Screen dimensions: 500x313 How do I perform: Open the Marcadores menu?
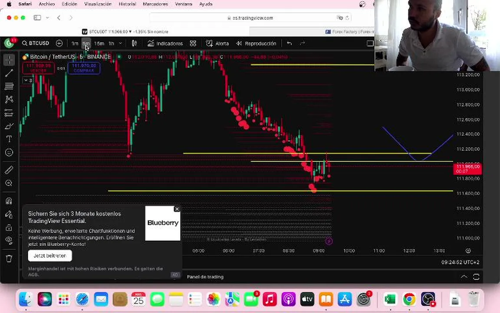tap(155, 4)
